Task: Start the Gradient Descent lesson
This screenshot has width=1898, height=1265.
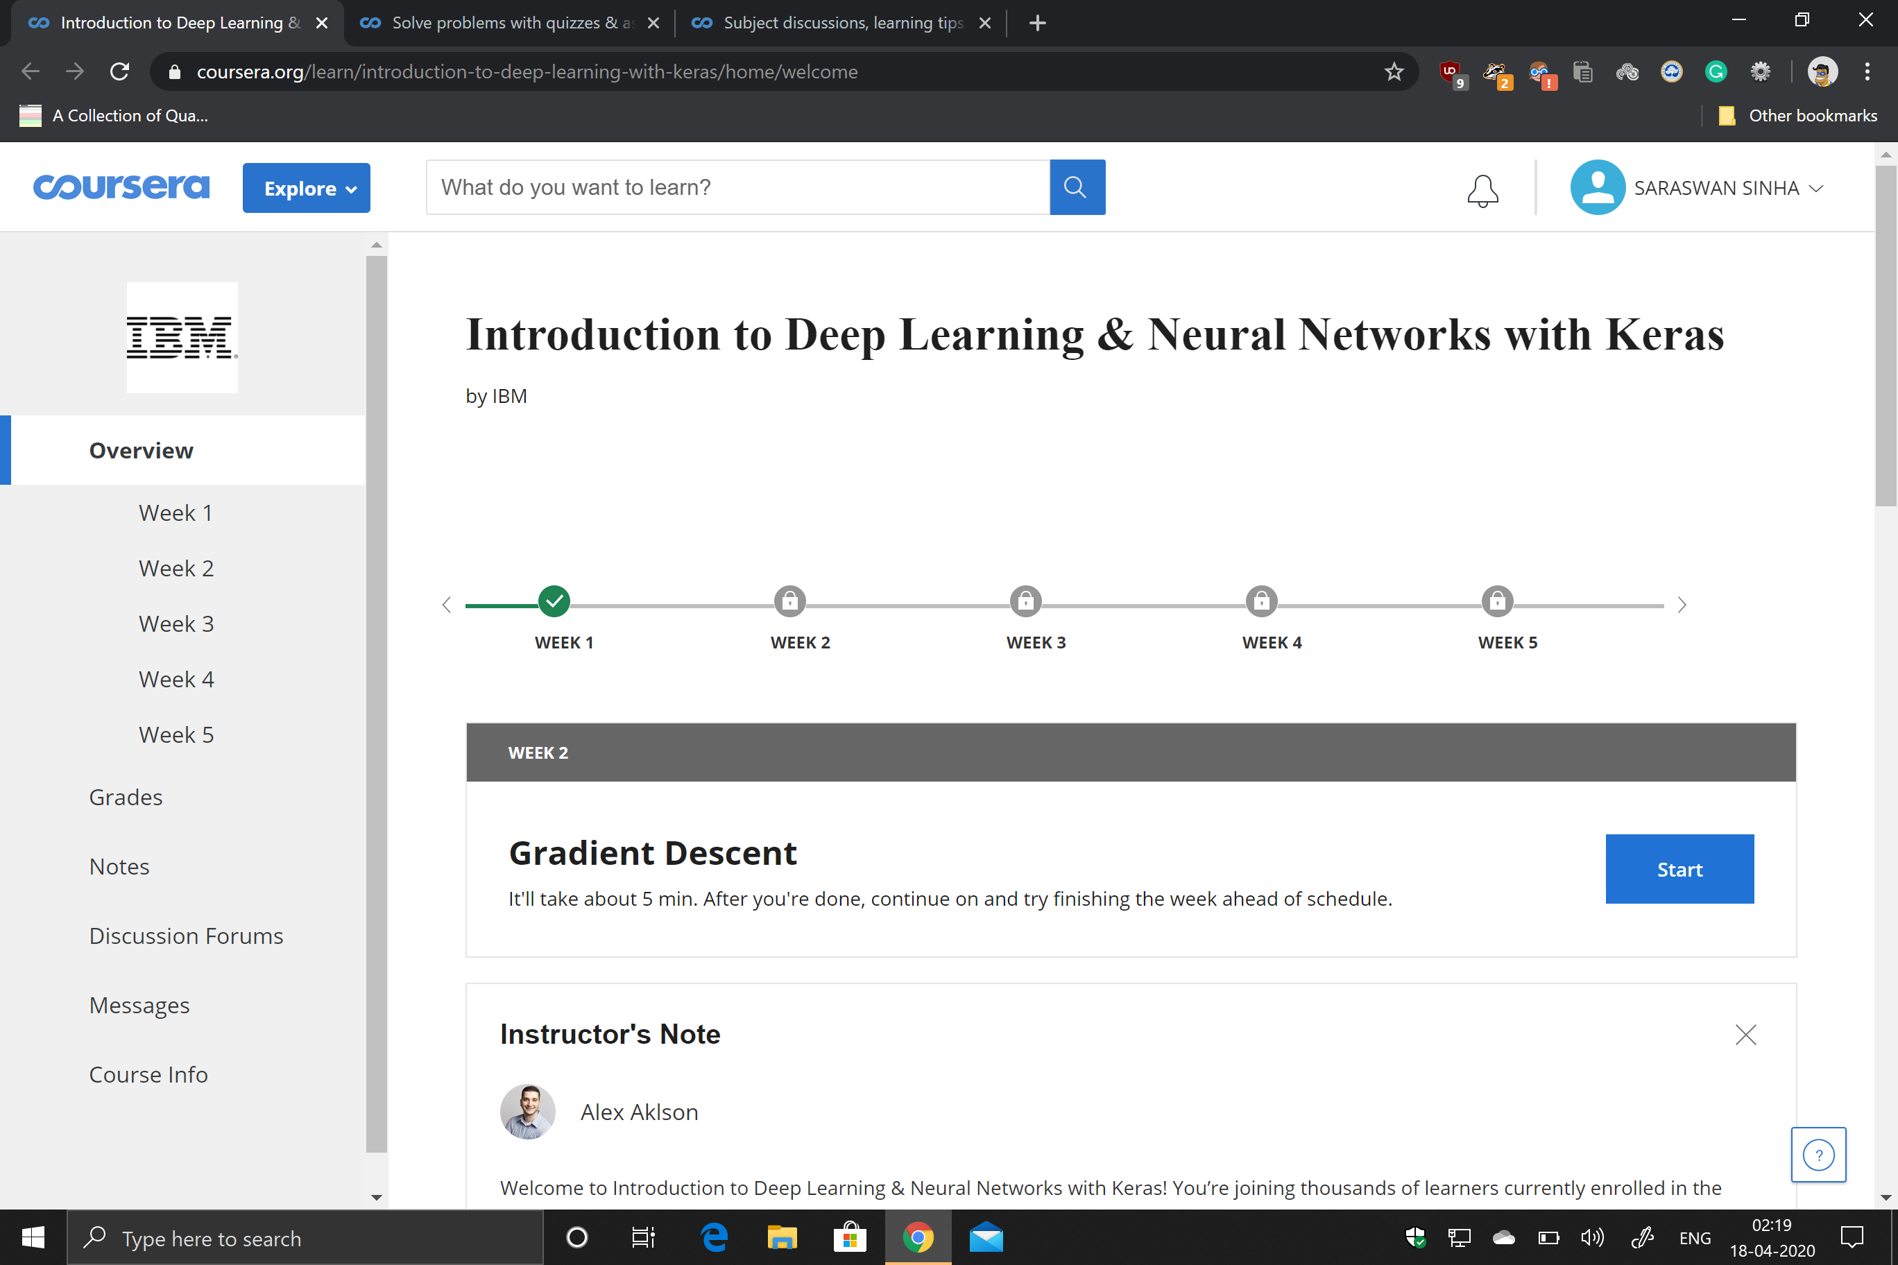Action: coord(1679,869)
